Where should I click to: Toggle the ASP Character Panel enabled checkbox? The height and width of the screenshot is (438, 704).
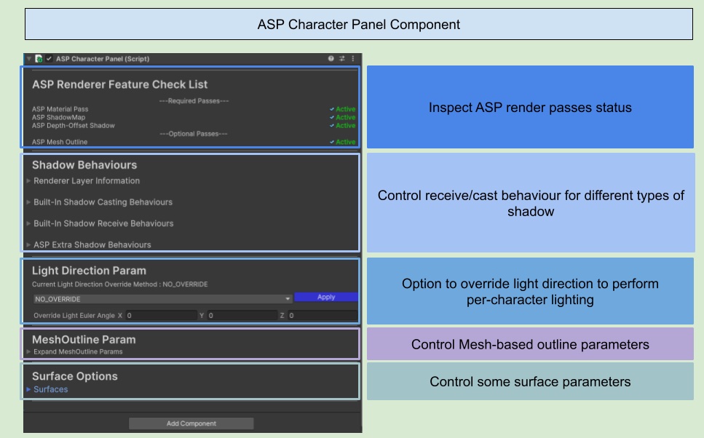(x=49, y=59)
